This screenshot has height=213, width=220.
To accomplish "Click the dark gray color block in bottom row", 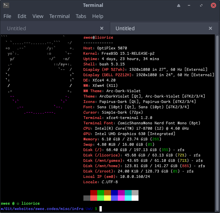I will pos(87,198).
